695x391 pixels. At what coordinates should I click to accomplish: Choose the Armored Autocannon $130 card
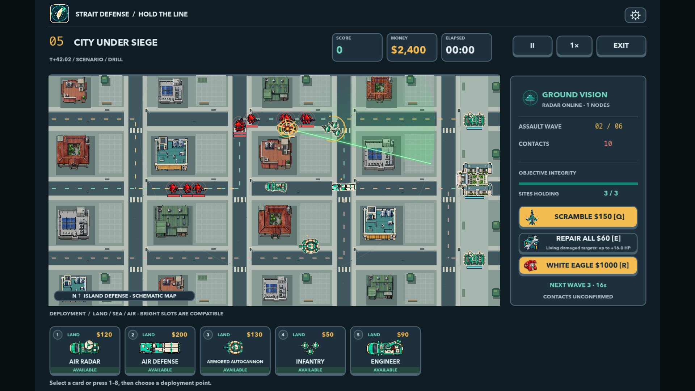click(235, 351)
